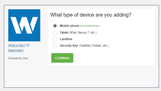Image resolution: width=161 pixels, height=91 pixels.
Task: Select the Tablet radio button
Action: tap(55, 33)
